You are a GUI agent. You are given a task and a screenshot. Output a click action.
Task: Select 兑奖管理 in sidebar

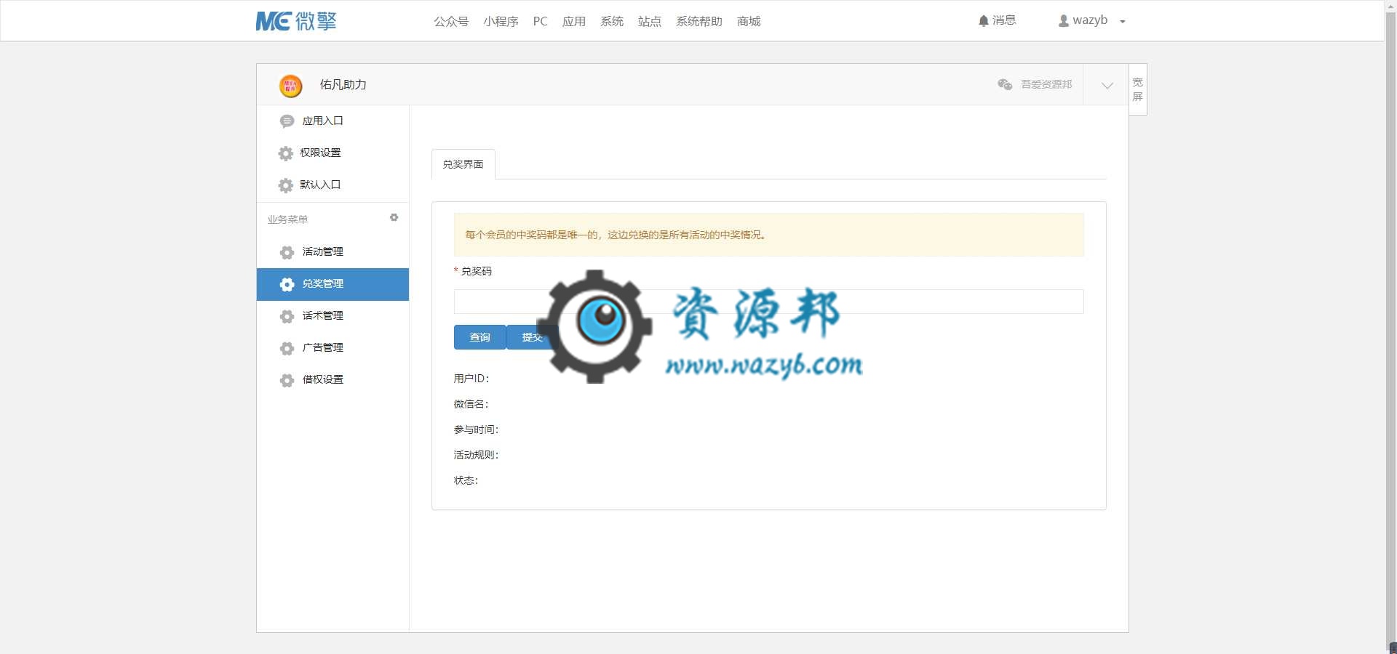point(333,284)
